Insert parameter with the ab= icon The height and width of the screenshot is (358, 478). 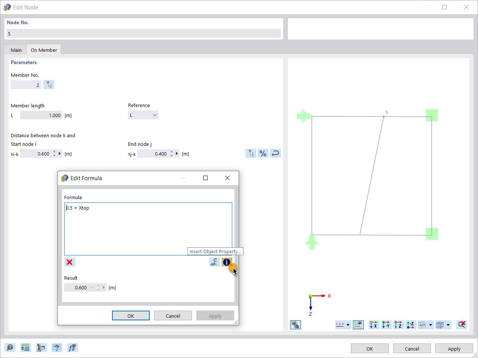point(214,262)
